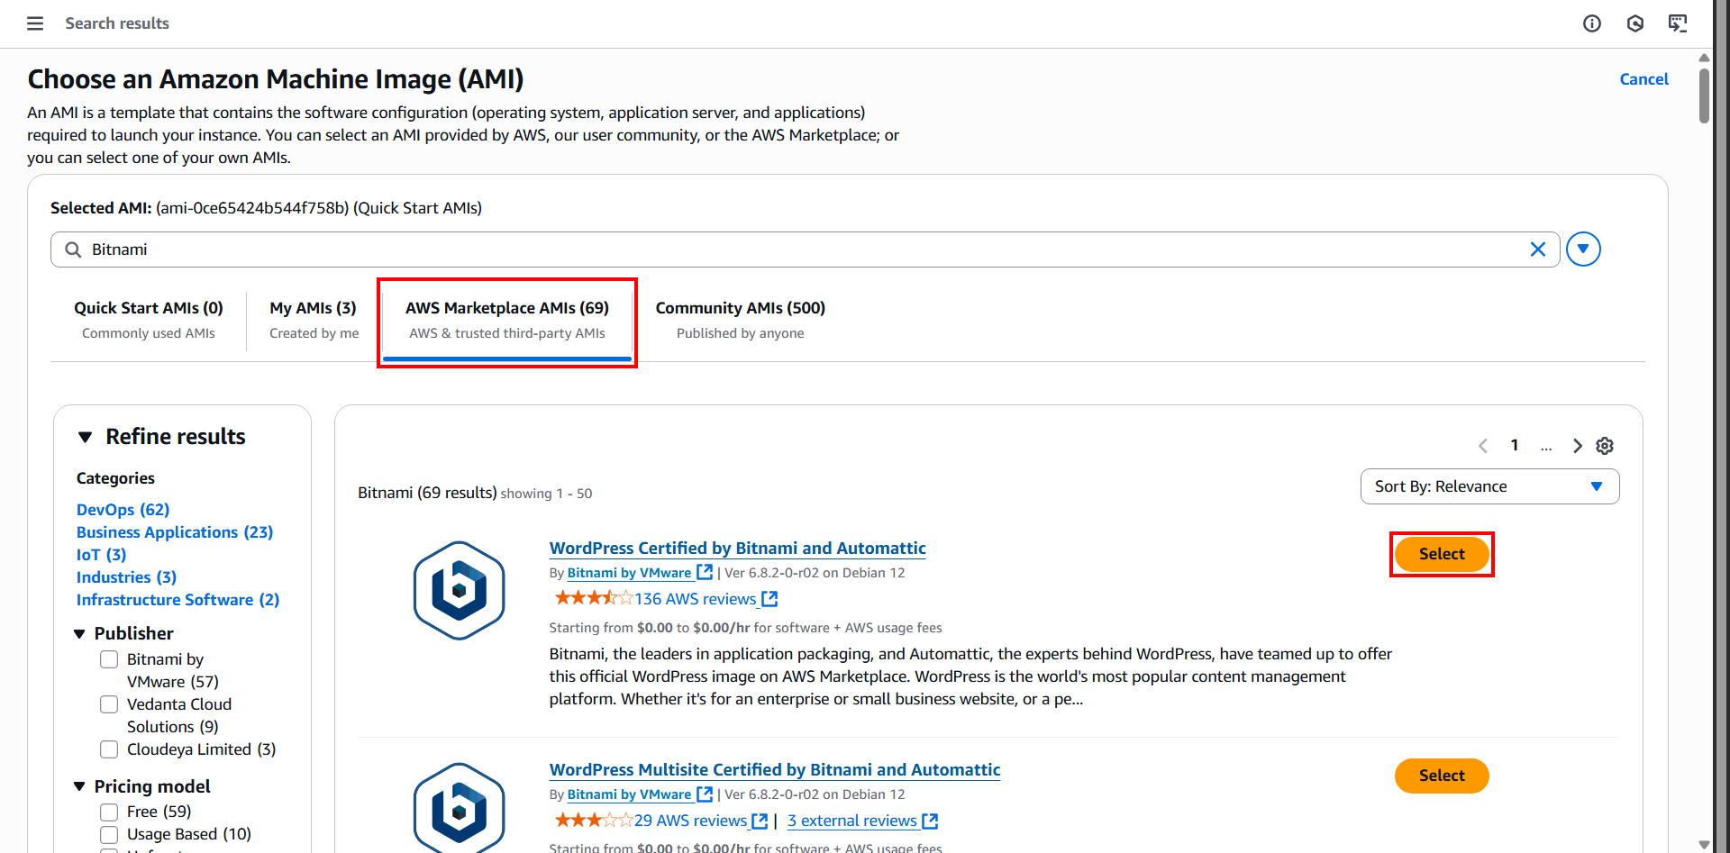Click the WordPress Multisite Bitnami logo
The width and height of the screenshot is (1730, 853).
pyautogui.click(x=460, y=808)
